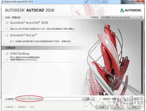Click the 取消 cancel button
The width and height of the screenshot is (146, 111).
(x=134, y=107)
